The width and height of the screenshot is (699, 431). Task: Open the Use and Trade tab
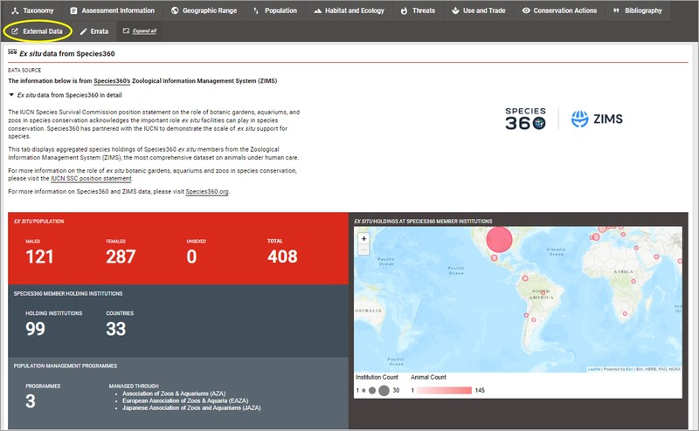point(478,10)
